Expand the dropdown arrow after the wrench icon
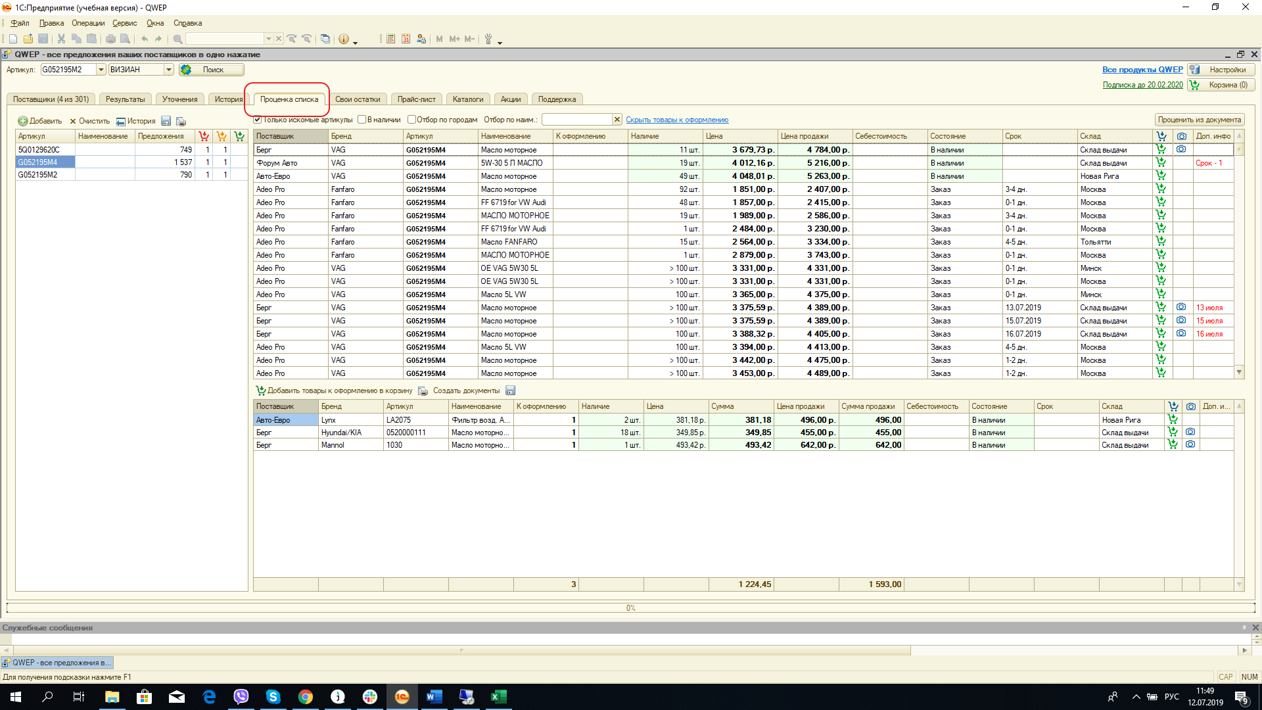 [500, 41]
